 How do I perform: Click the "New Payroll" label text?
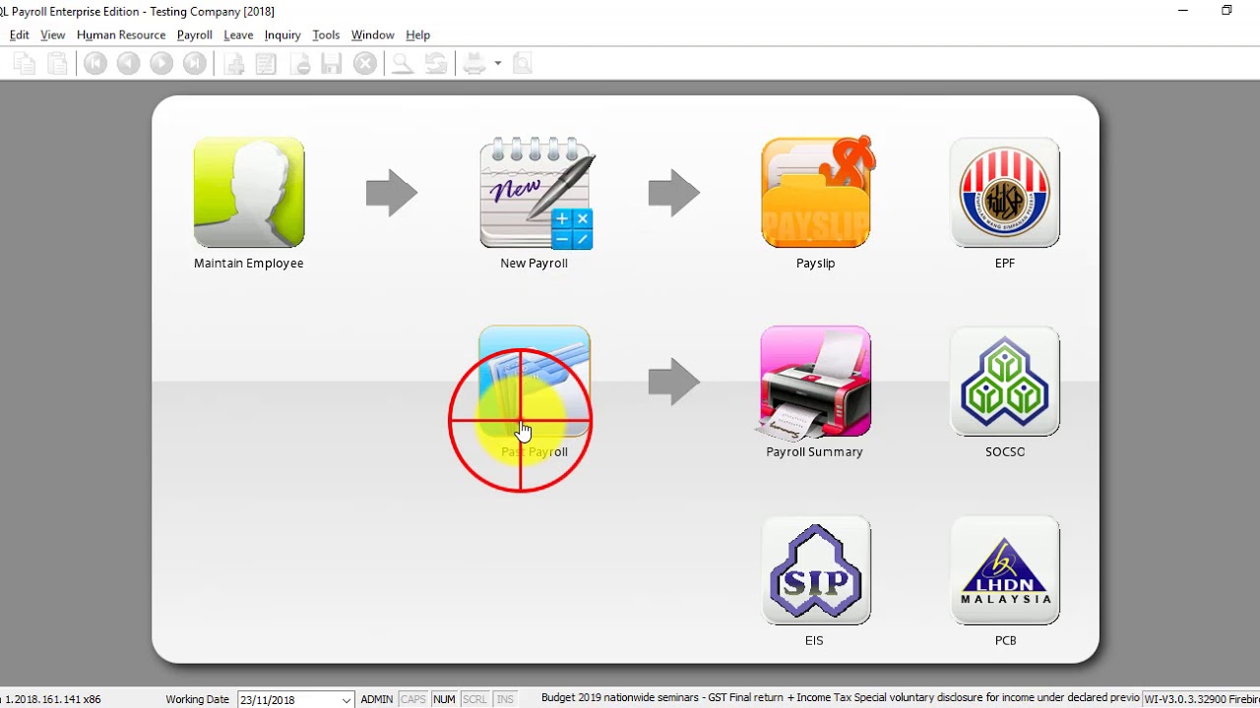coord(534,264)
